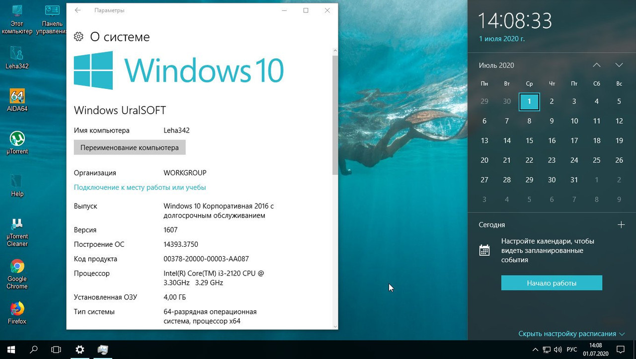
Task: Switch the РУС input language indicator
Action: point(572,350)
